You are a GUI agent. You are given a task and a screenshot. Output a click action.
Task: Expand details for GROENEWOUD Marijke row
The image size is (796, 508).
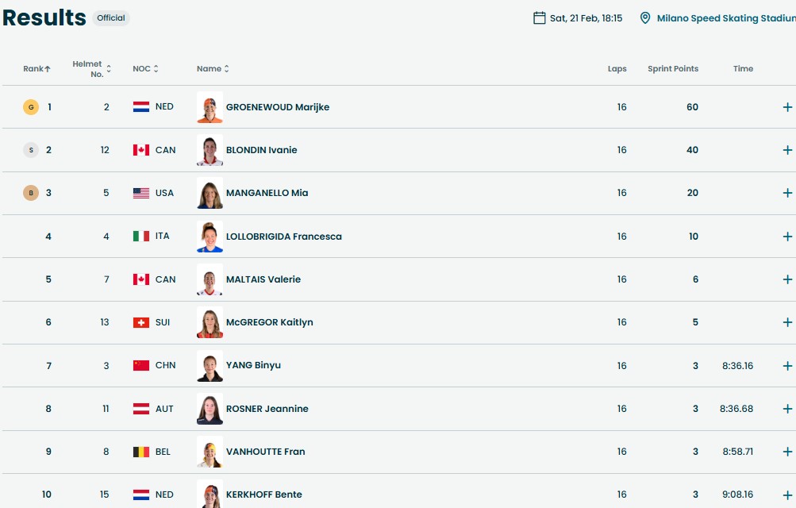click(787, 107)
